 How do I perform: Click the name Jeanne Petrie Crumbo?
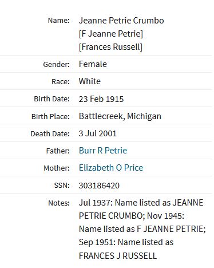click(121, 21)
